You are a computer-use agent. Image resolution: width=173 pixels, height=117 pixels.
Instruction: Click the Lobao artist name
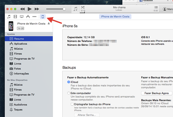(x=119, y=10)
